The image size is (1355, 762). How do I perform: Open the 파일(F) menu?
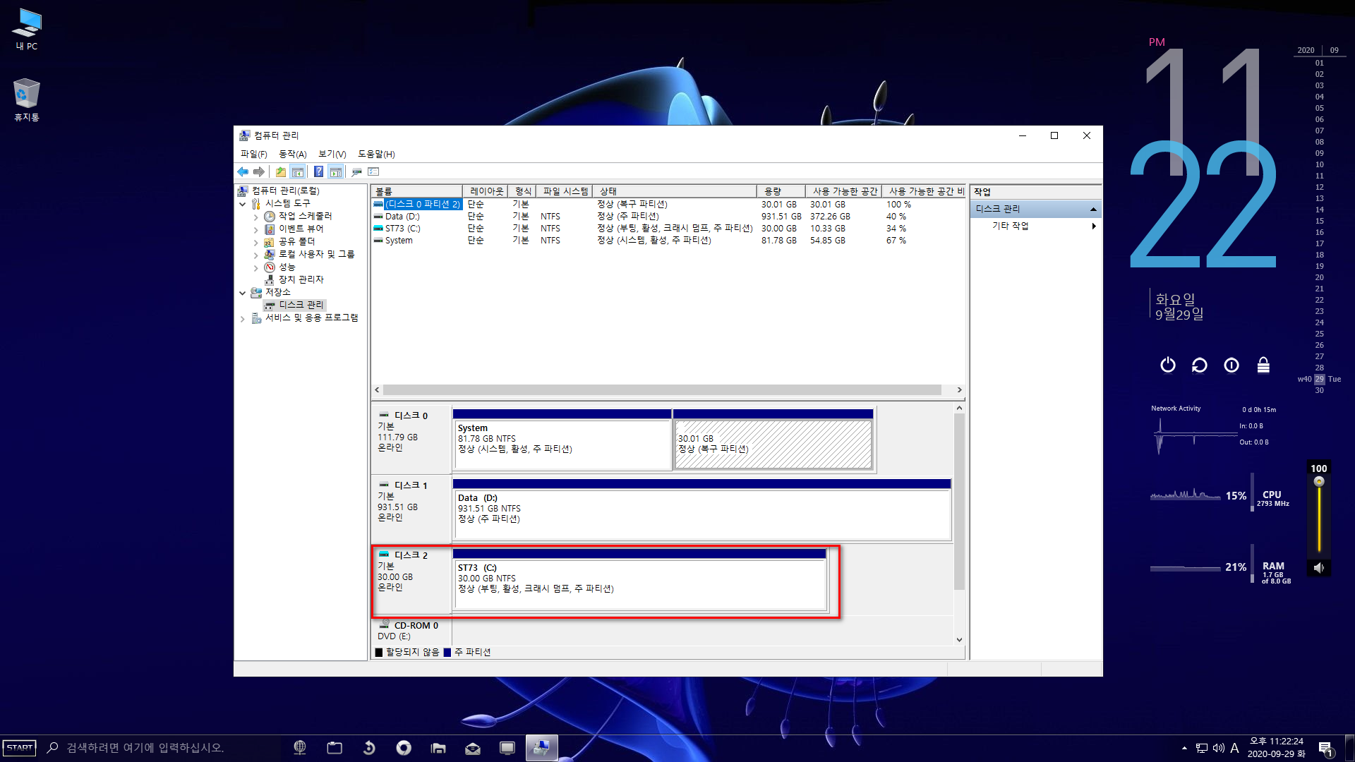(253, 154)
